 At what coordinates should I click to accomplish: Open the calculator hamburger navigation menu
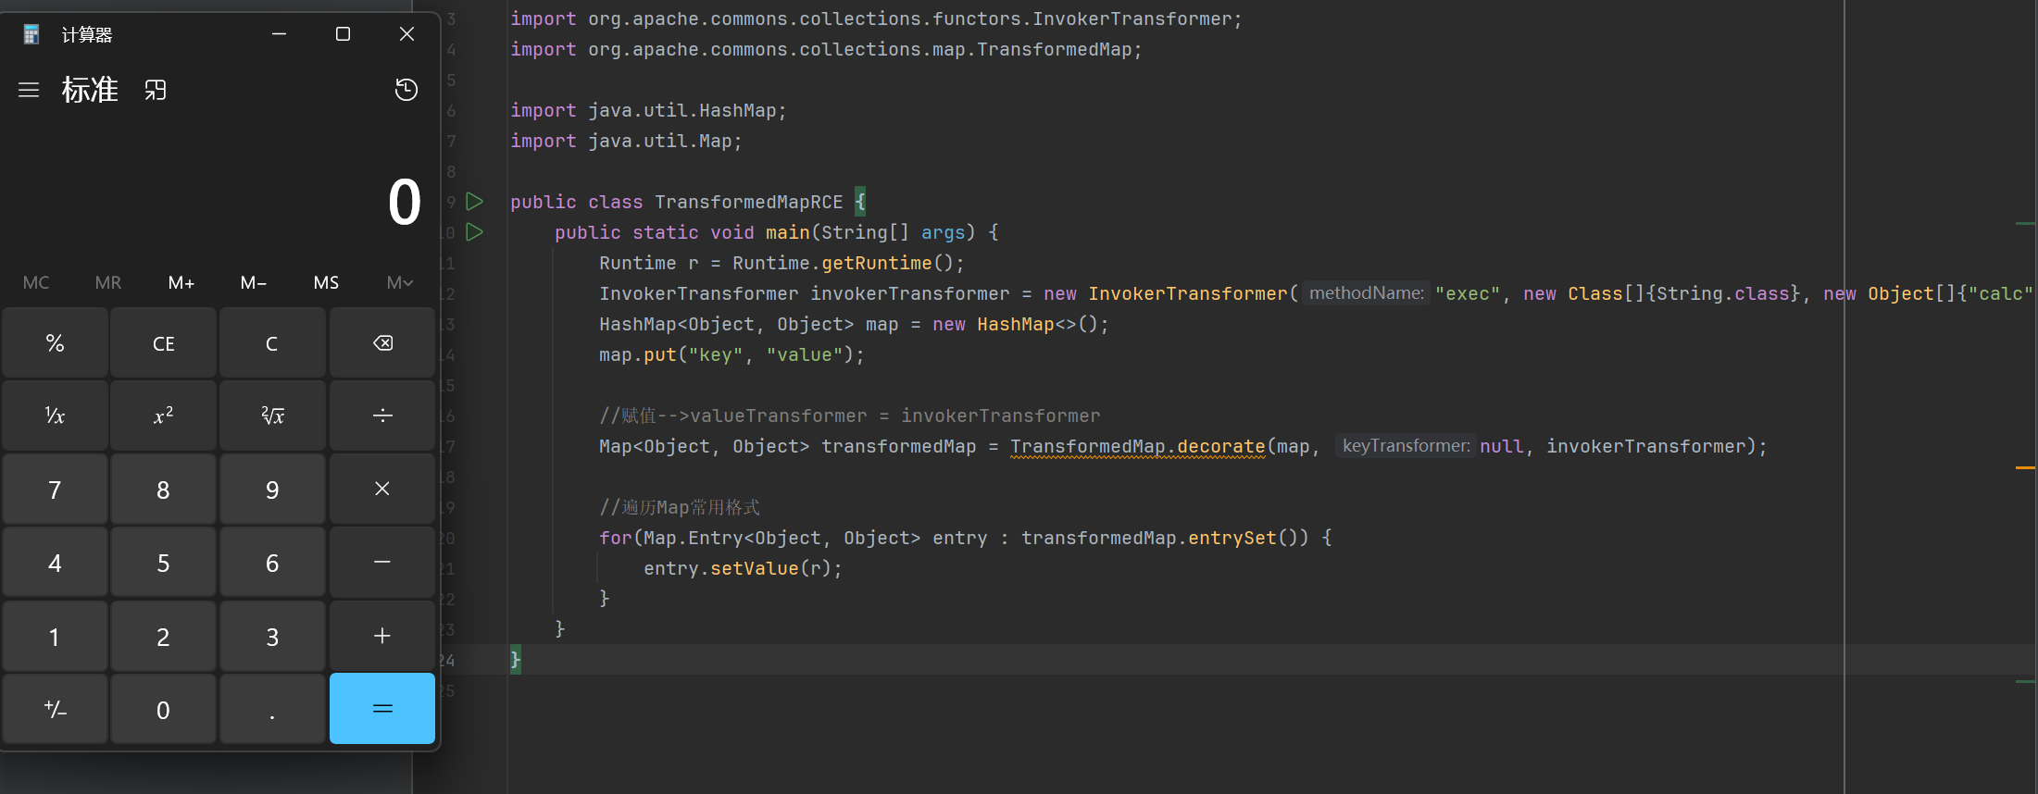click(29, 90)
